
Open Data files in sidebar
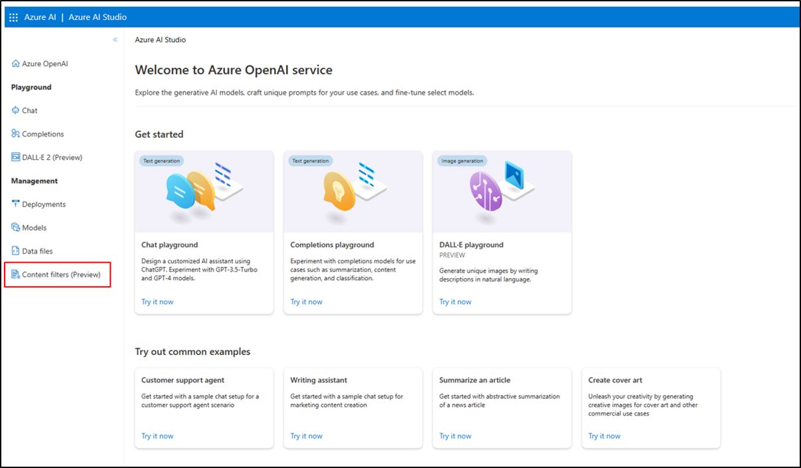tap(32, 251)
